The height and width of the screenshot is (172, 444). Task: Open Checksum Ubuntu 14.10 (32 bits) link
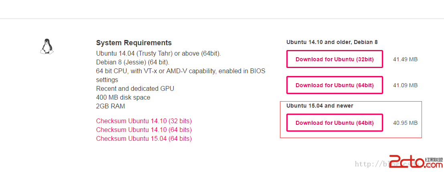[x=144, y=121]
